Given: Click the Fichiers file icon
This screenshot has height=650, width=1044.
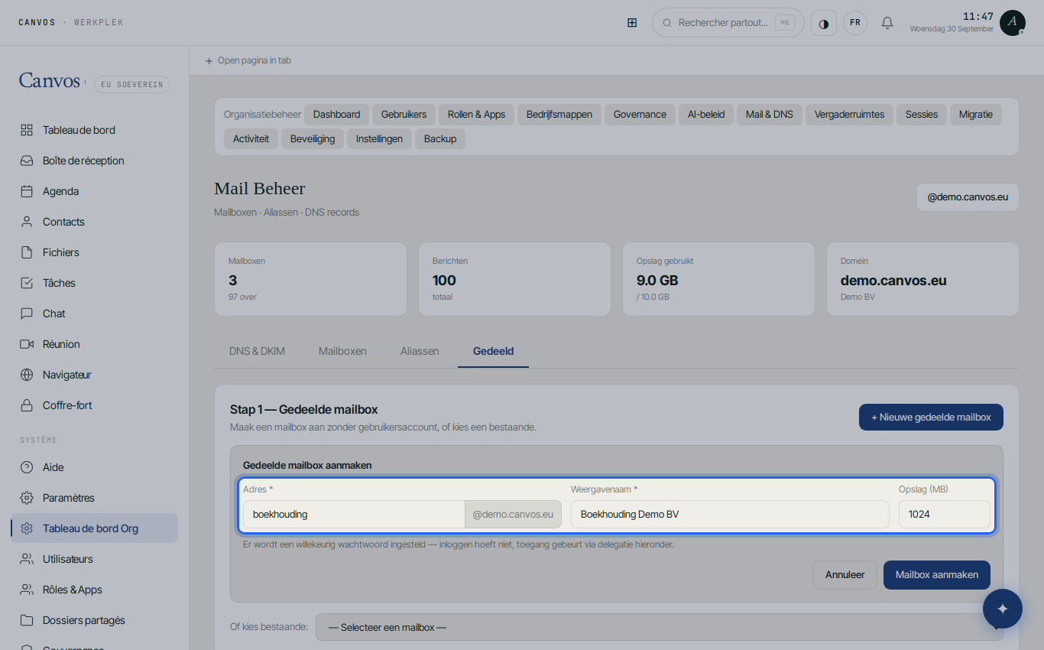Looking at the screenshot, I should 27,252.
